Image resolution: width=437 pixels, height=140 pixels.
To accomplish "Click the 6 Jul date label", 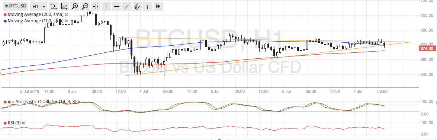I will coord(286,91).
